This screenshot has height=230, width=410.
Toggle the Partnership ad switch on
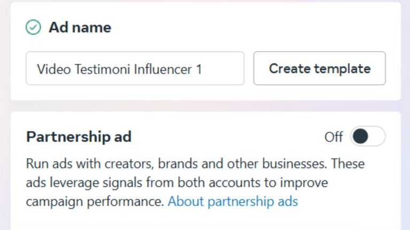(x=367, y=137)
